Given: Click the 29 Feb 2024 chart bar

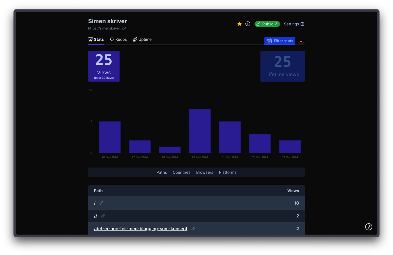Looking at the screenshot, I should click(x=200, y=131).
